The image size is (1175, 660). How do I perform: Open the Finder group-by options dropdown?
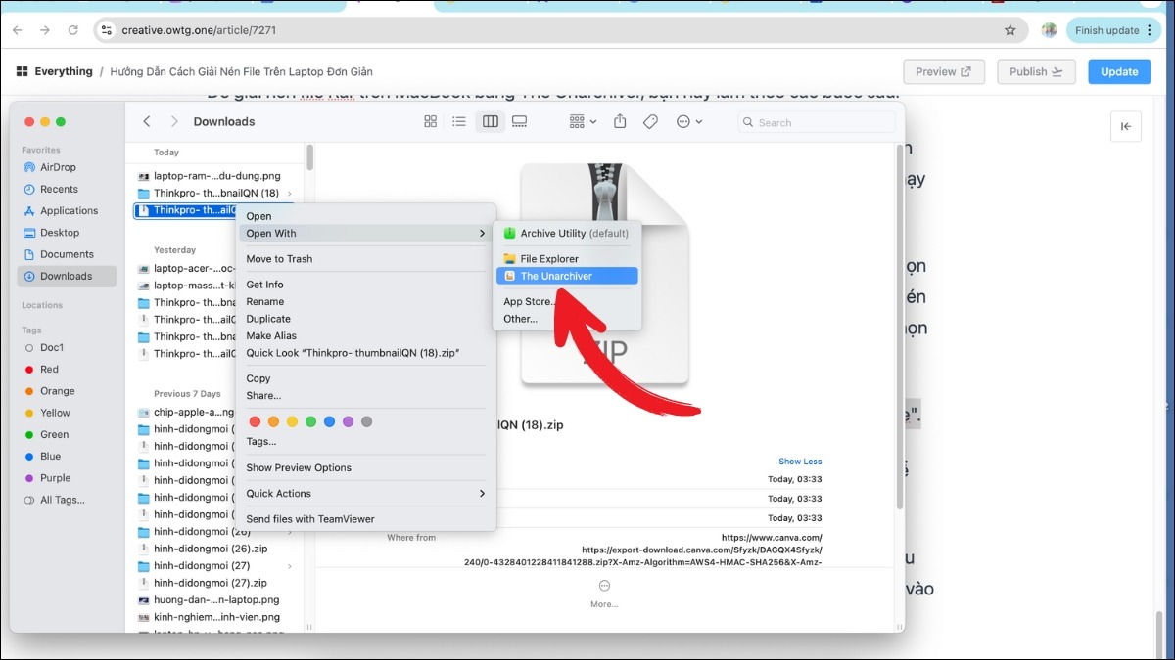[584, 122]
